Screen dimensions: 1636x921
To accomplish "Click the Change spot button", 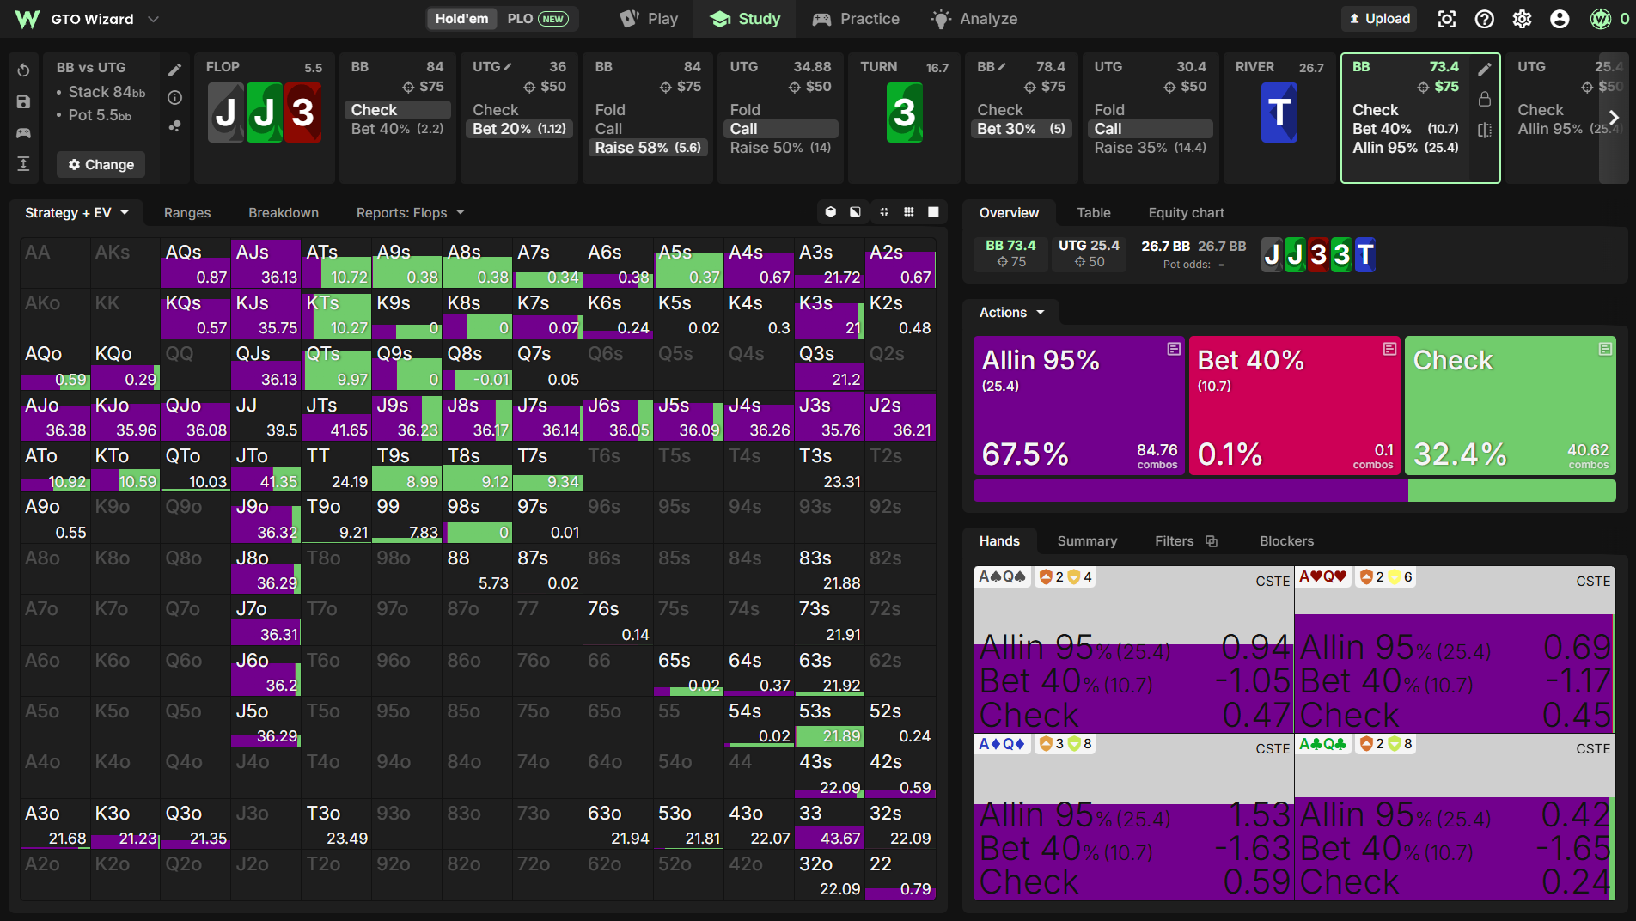I will tap(101, 164).
